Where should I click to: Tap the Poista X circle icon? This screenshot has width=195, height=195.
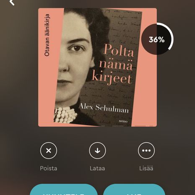(49, 151)
